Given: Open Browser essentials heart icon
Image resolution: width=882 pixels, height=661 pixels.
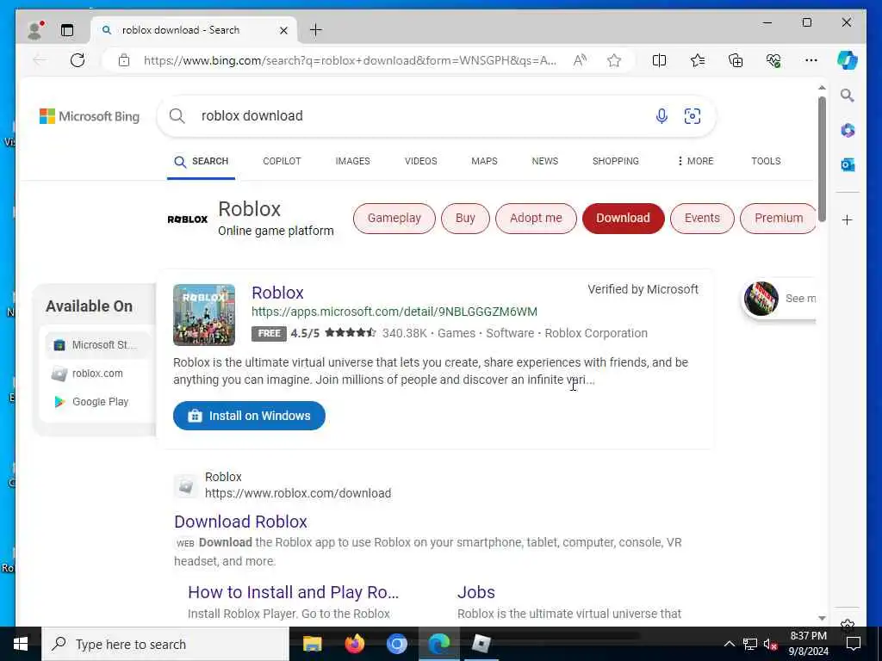Looking at the screenshot, I should click(773, 60).
